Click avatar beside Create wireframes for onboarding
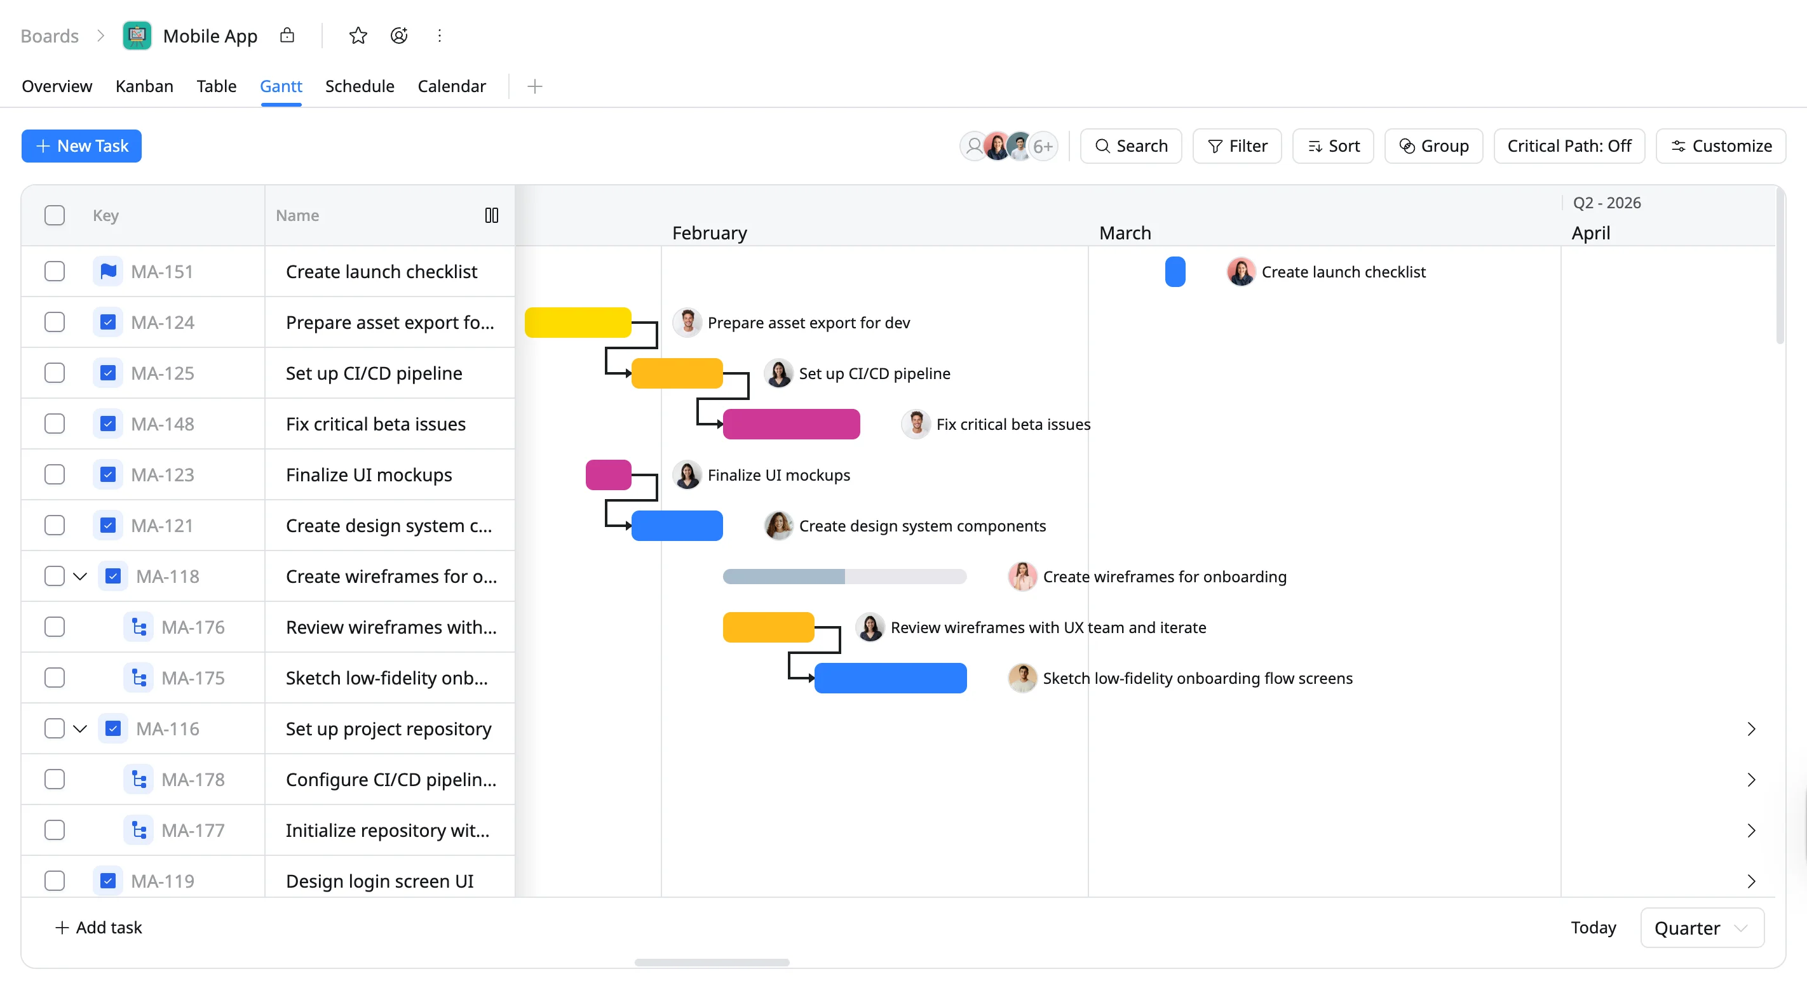The image size is (1807, 988). [x=1022, y=577]
